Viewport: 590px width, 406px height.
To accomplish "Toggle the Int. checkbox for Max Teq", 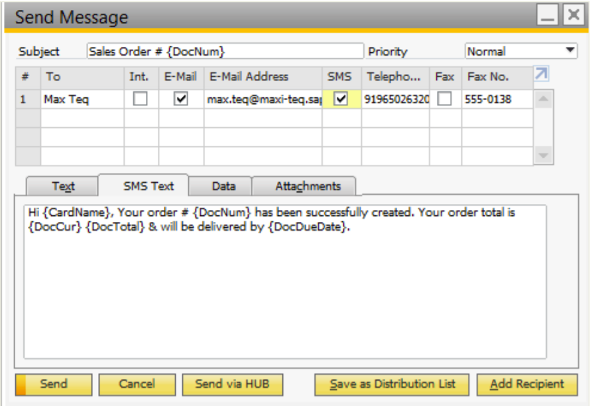I will 141,99.
